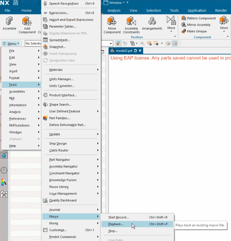Click Mirror Assembly command
Viewport: 231px width, 241px height.
click(196, 25)
